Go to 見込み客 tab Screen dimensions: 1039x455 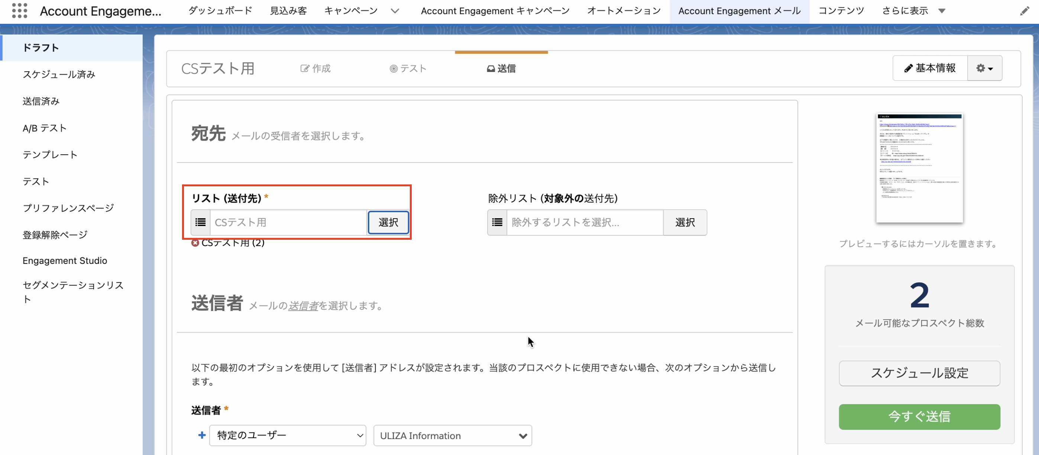pyautogui.click(x=288, y=11)
